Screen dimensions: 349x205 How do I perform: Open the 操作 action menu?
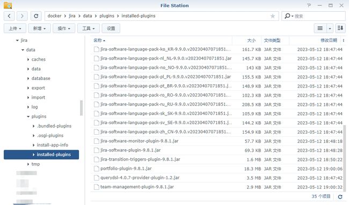pos(64,28)
